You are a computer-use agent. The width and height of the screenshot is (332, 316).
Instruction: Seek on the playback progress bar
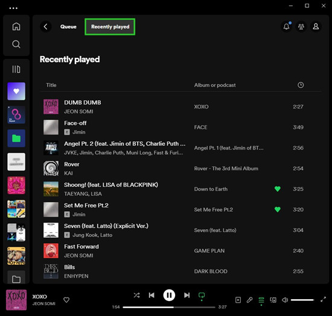point(169,307)
